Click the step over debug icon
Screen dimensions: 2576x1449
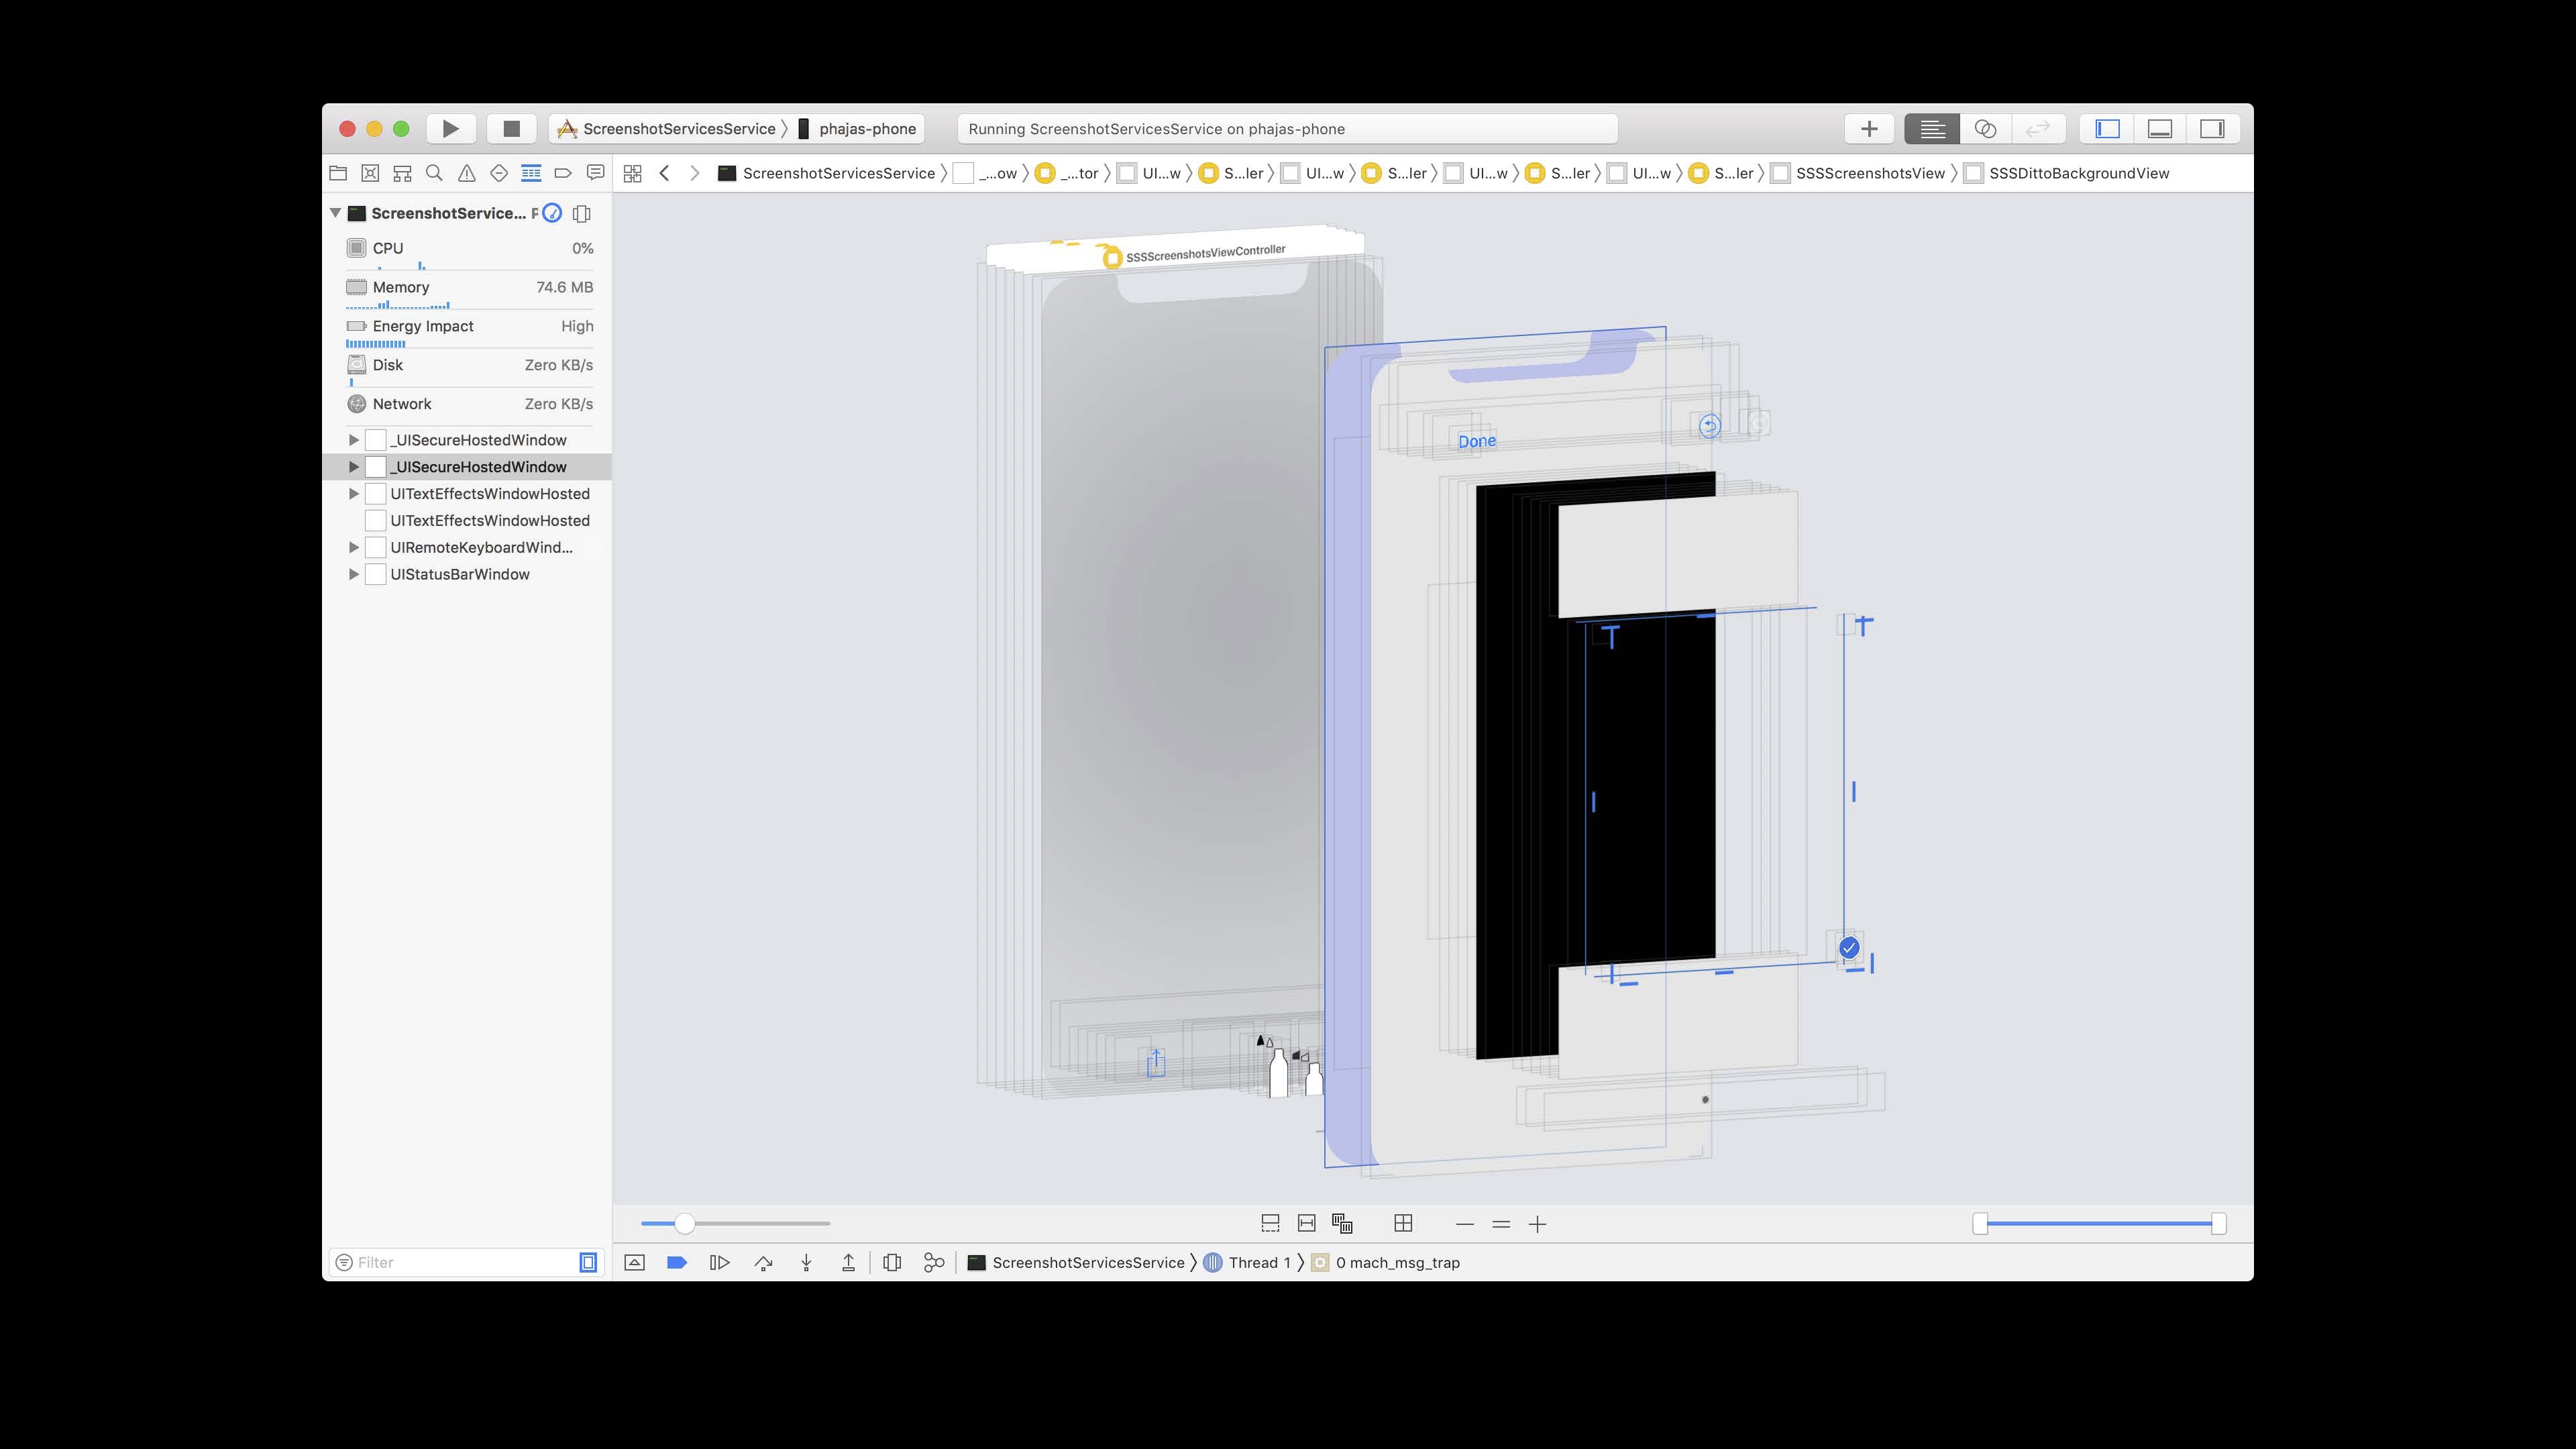pyautogui.click(x=764, y=1263)
